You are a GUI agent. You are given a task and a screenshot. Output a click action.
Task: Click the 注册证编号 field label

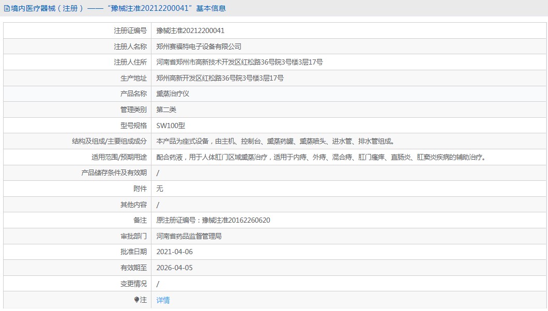[x=130, y=30]
